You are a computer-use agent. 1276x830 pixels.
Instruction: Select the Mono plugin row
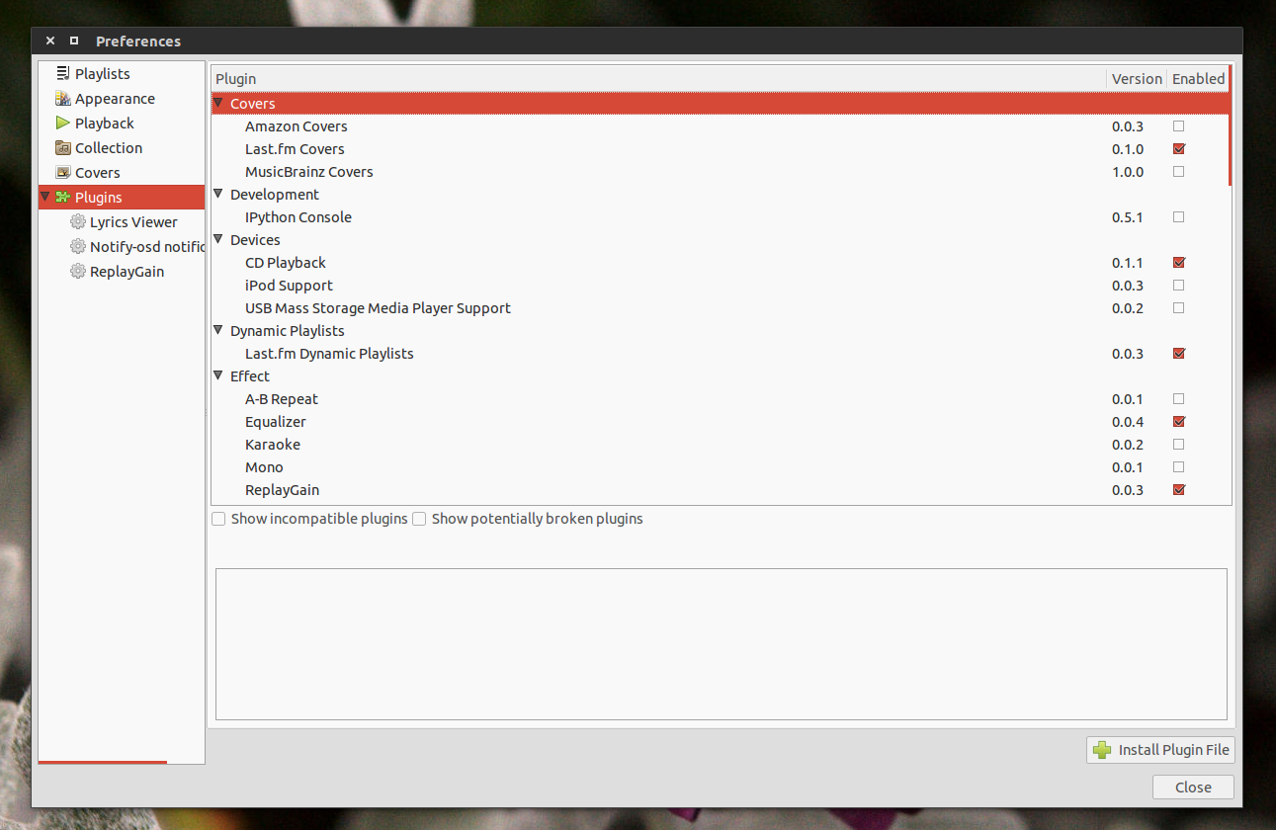[x=720, y=467]
